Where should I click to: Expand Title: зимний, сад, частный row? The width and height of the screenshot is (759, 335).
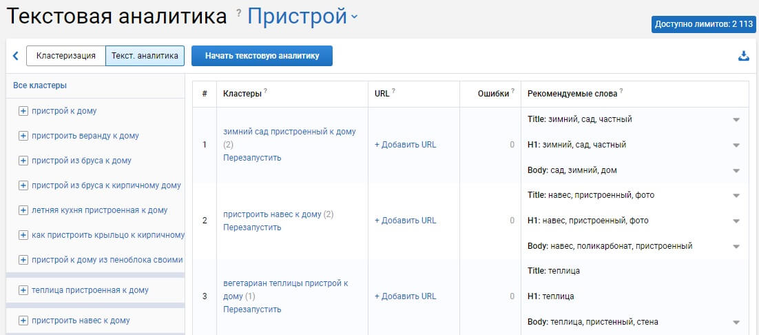(736, 120)
